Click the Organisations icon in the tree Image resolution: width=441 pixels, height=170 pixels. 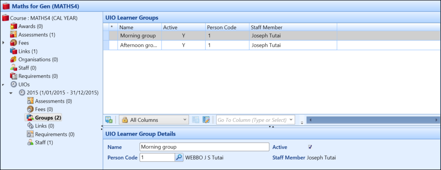14,59
